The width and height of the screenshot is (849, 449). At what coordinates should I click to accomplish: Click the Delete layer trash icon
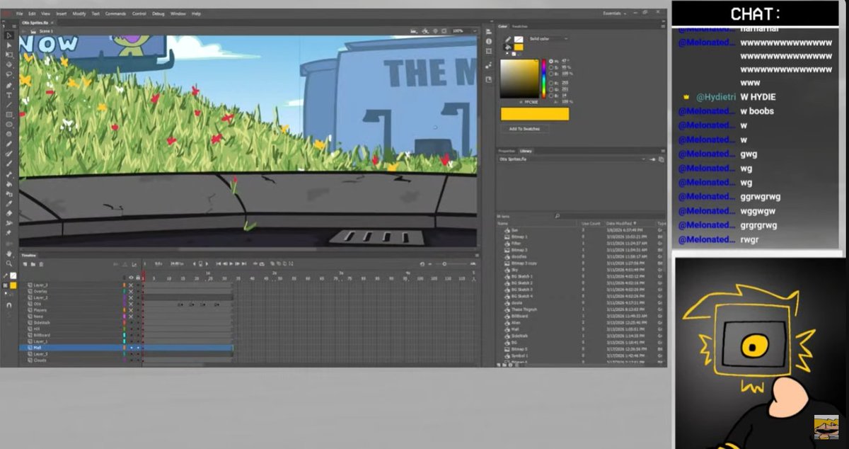(x=41, y=264)
